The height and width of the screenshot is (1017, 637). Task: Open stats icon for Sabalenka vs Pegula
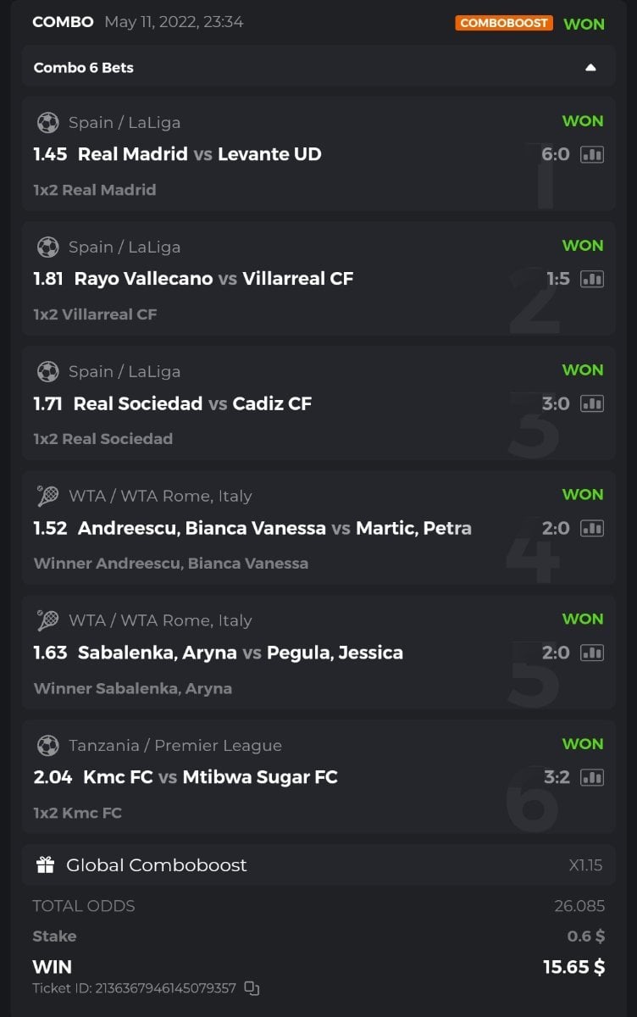[591, 653]
